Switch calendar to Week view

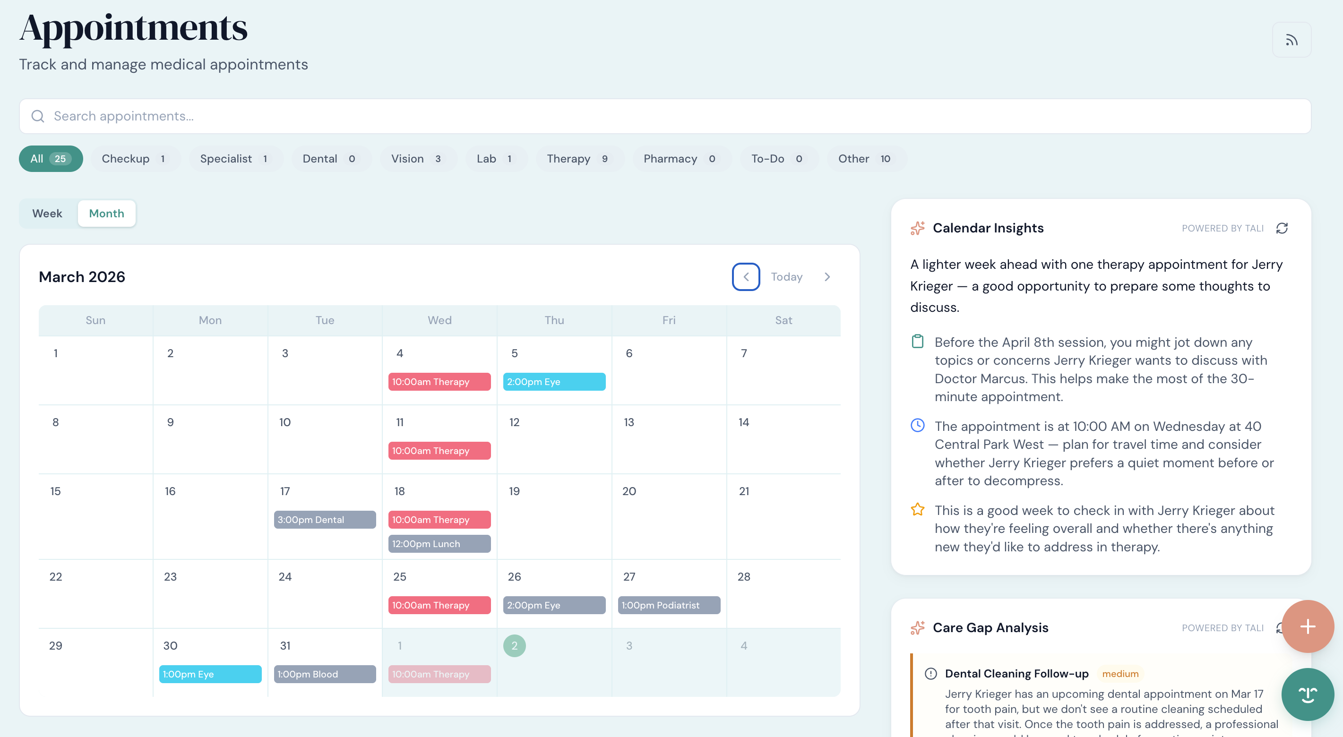[x=47, y=213]
